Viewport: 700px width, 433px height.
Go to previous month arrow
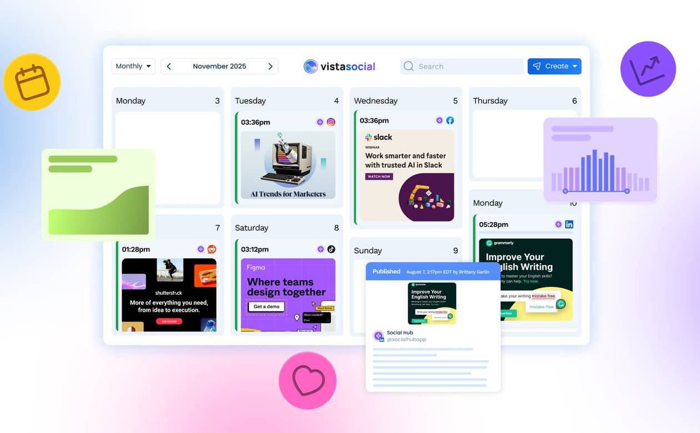coord(169,66)
